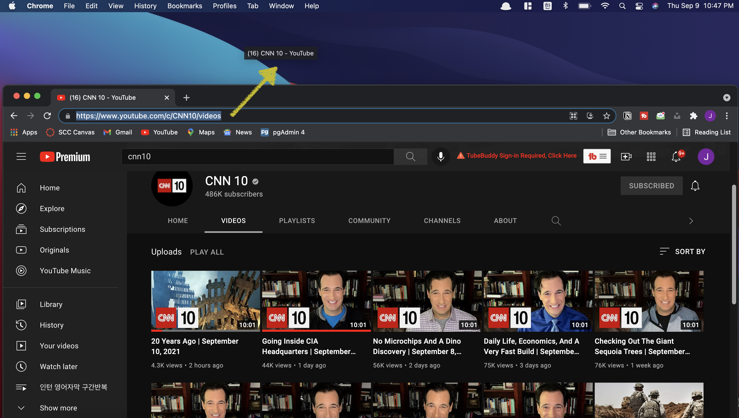Screen dimensions: 739x418
Task: Click the Chrome profile J avatar in toolbar
Action: coord(710,116)
